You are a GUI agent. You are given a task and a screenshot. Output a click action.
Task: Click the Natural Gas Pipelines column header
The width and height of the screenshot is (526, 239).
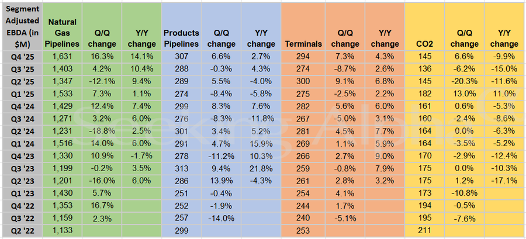pos(63,32)
